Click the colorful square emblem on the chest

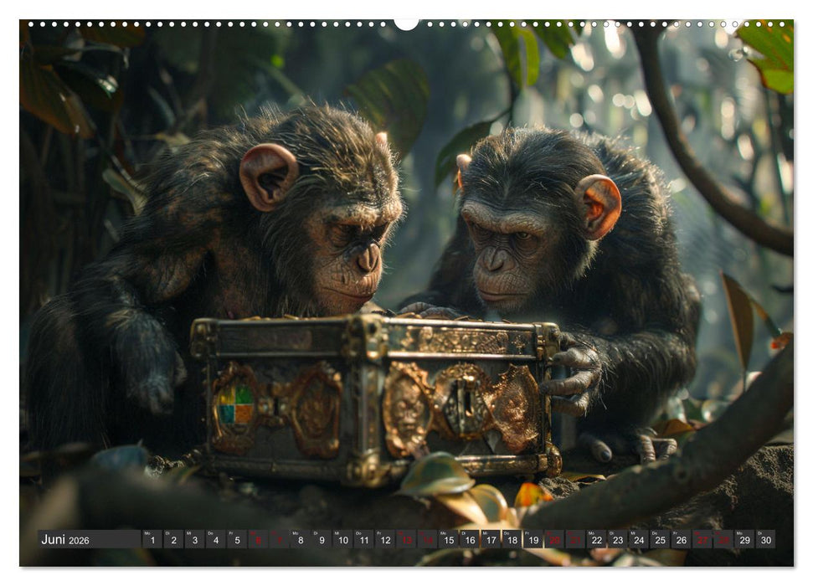click(234, 405)
